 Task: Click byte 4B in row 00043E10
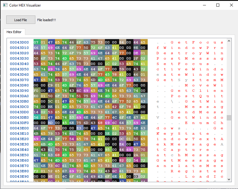pyautogui.click(x=37, y=134)
